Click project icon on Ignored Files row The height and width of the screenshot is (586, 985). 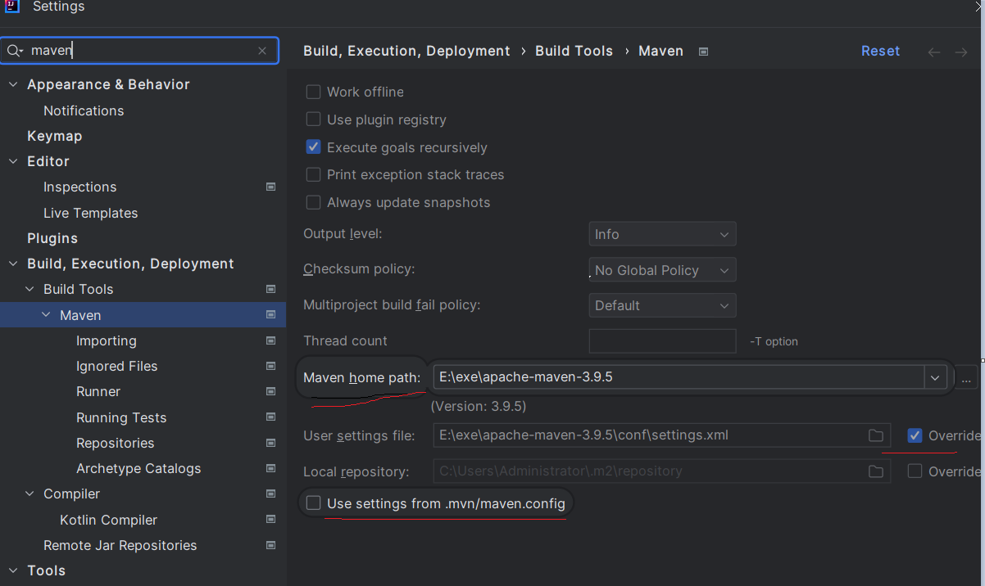click(271, 366)
